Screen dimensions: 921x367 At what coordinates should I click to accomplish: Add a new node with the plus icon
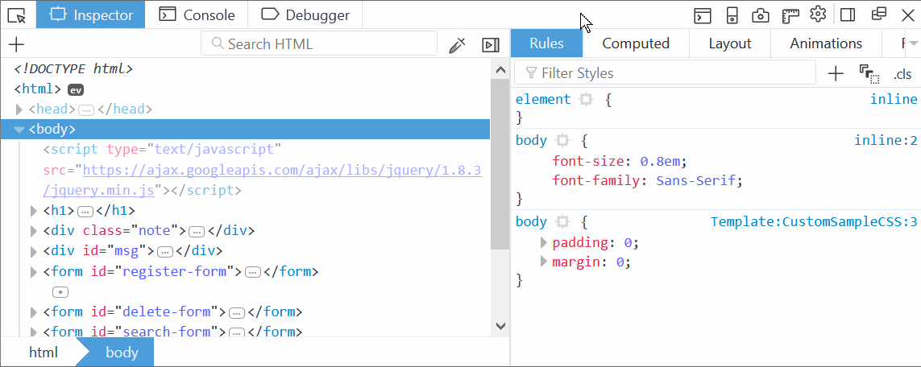16,44
